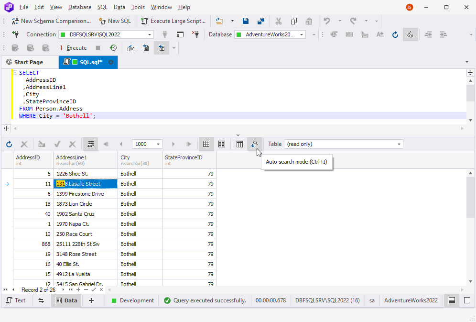This screenshot has width=476, height=322.
Task: Jump to the first record in navigator
Action: pos(5,289)
